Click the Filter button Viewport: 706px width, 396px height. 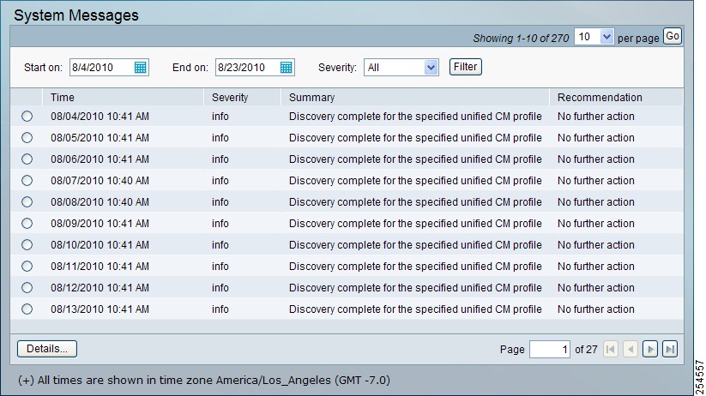pyautogui.click(x=466, y=67)
